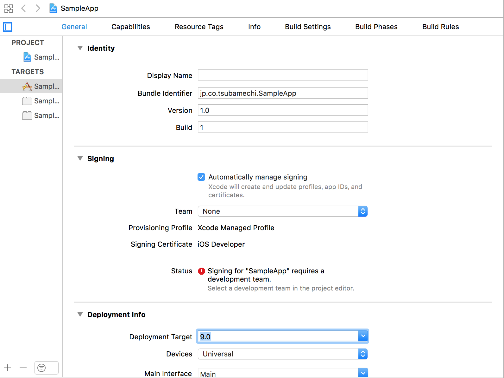Click the filter targets icon
504x378 pixels.
pyautogui.click(x=41, y=368)
